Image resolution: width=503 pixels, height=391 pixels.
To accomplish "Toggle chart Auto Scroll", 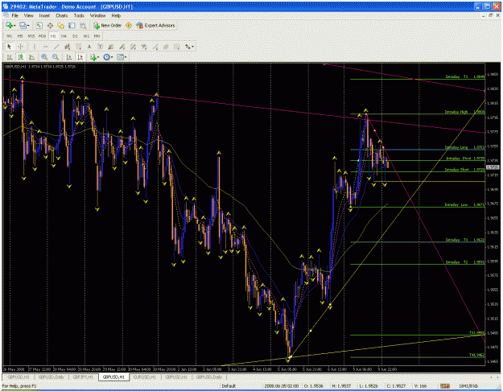I will click(x=69, y=57).
